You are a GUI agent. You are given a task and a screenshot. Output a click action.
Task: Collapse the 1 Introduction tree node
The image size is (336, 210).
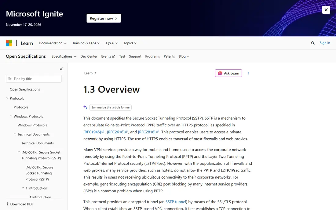tap(23, 188)
